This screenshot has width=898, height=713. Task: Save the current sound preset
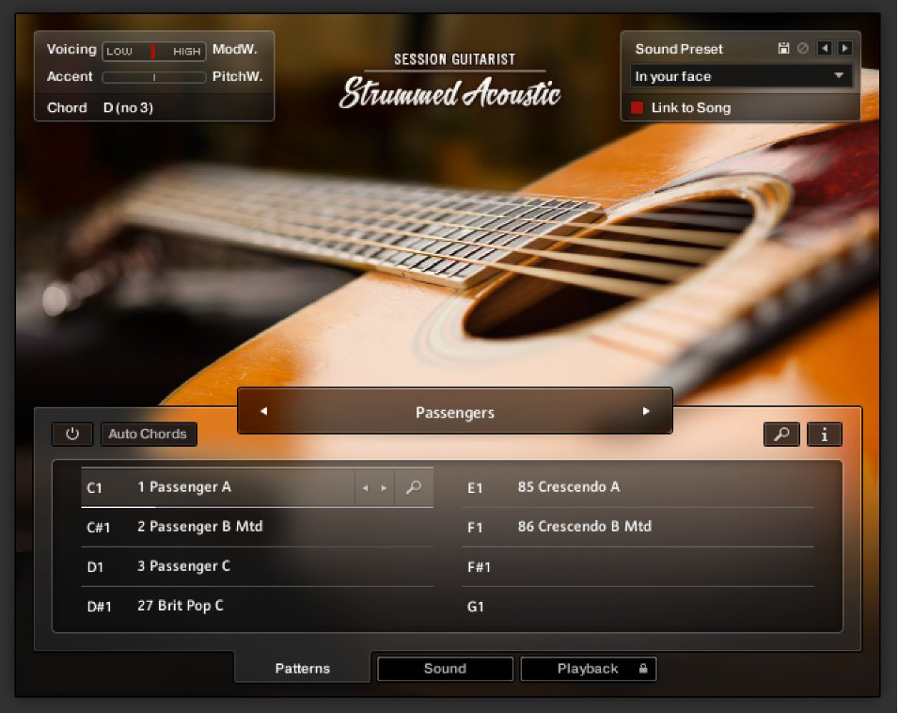(784, 48)
